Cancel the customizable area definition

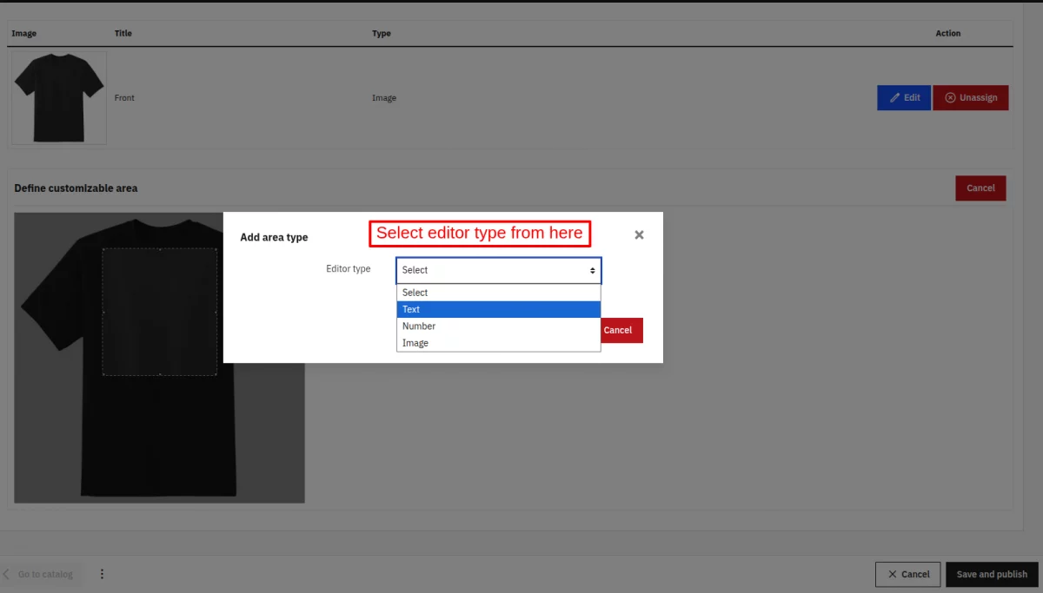tap(980, 188)
